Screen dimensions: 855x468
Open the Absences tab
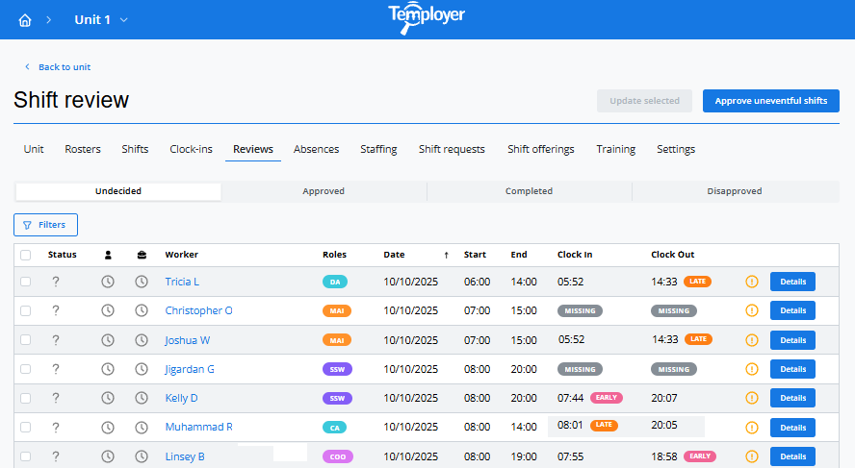pyautogui.click(x=316, y=149)
